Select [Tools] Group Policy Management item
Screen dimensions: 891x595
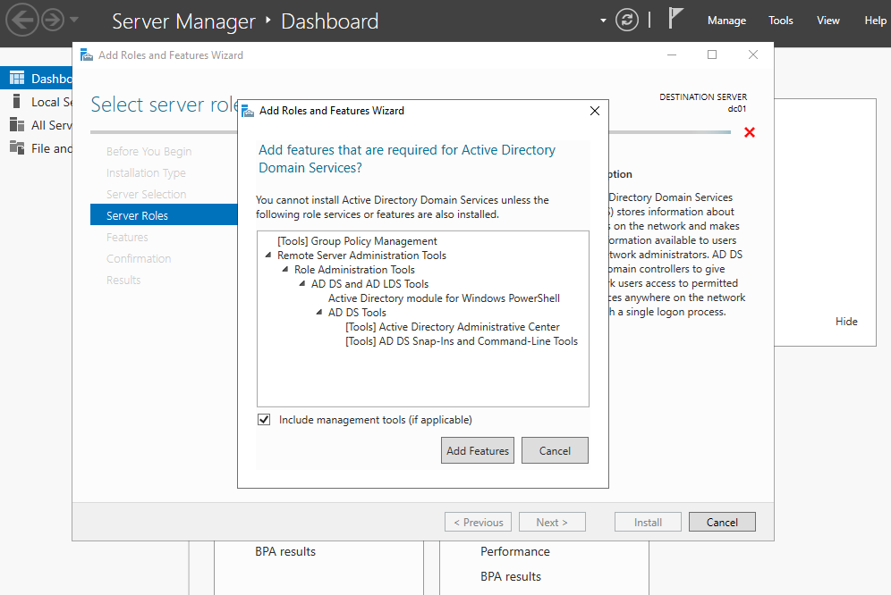tap(358, 241)
